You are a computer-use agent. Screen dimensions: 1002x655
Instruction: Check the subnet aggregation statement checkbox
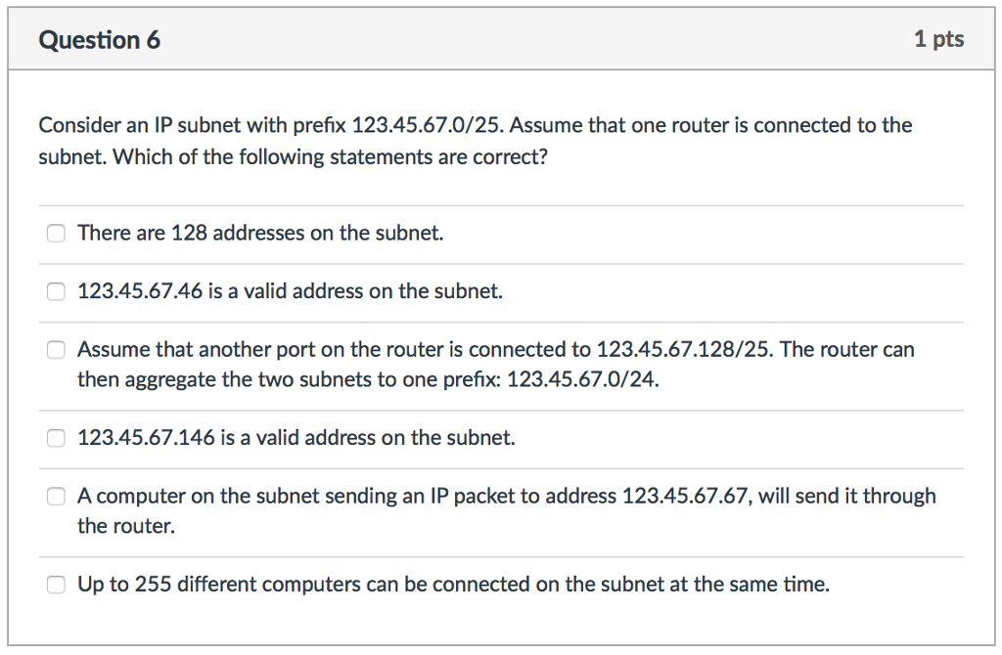(x=56, y=349)
